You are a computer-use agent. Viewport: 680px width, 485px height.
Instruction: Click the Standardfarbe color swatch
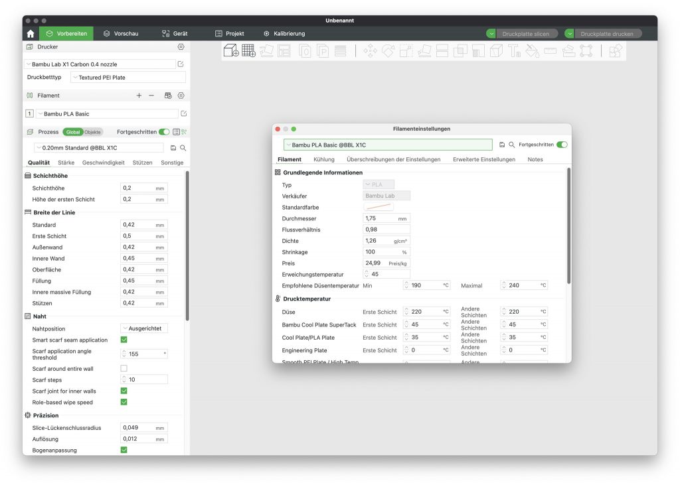pyautogui.click(x=379, y=207)
